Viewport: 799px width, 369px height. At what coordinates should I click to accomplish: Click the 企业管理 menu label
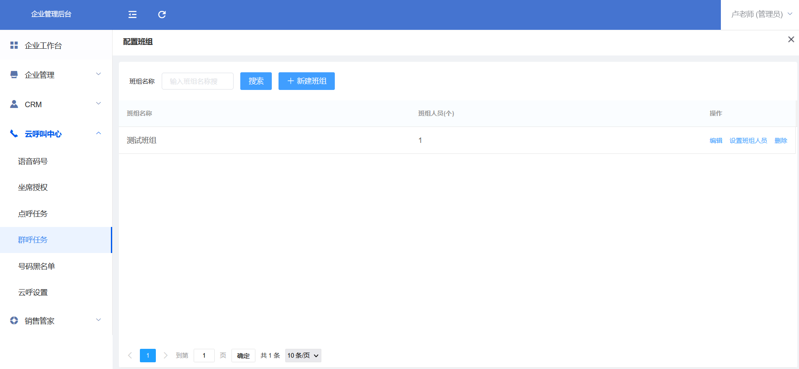pyautogui.click(x=39, y=75)
